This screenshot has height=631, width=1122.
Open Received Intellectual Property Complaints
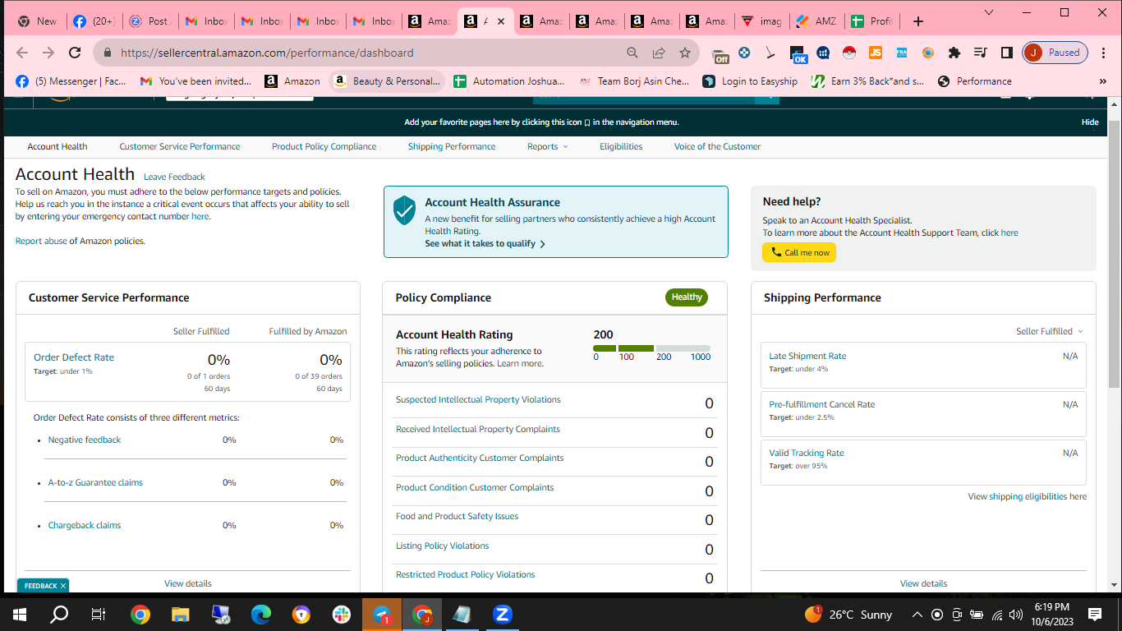tap(478, 430)
